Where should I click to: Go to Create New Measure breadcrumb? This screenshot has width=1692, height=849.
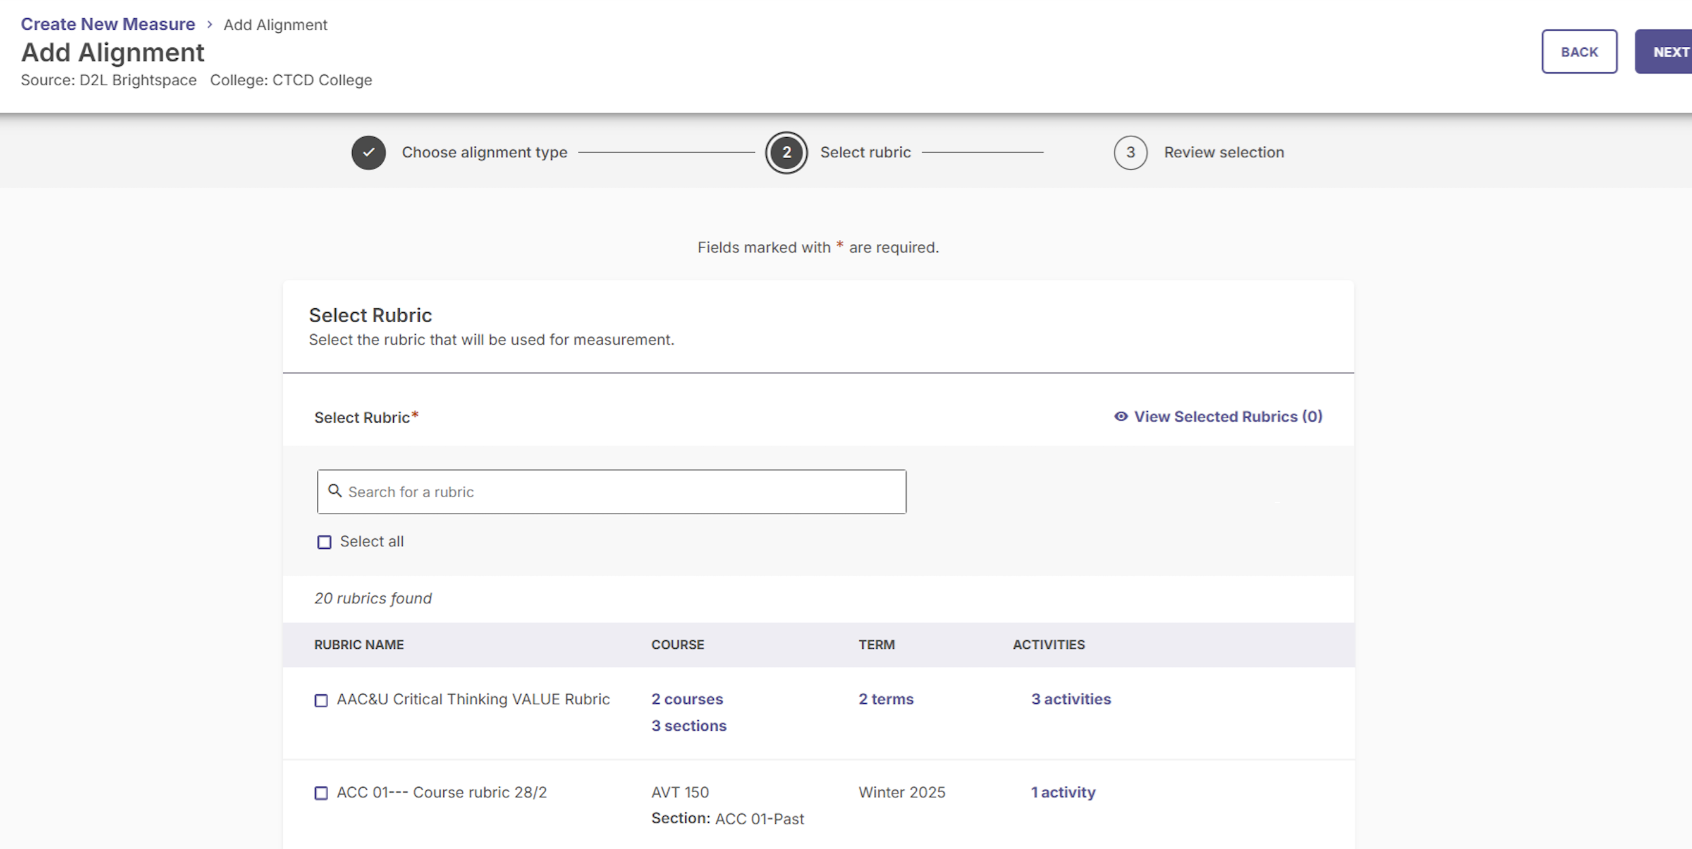click(107, 24)
